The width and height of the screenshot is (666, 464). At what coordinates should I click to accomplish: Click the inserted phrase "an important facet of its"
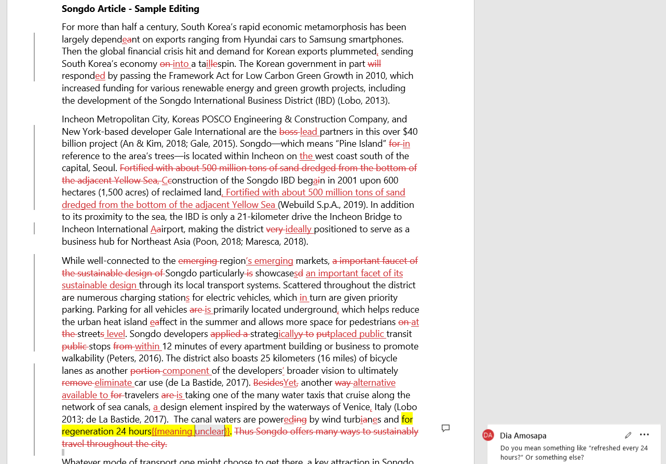[x=354, y=273]
